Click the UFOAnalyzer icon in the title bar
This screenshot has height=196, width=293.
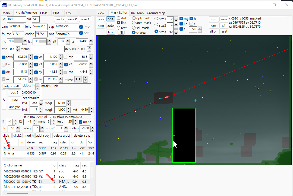click(4, 5)
